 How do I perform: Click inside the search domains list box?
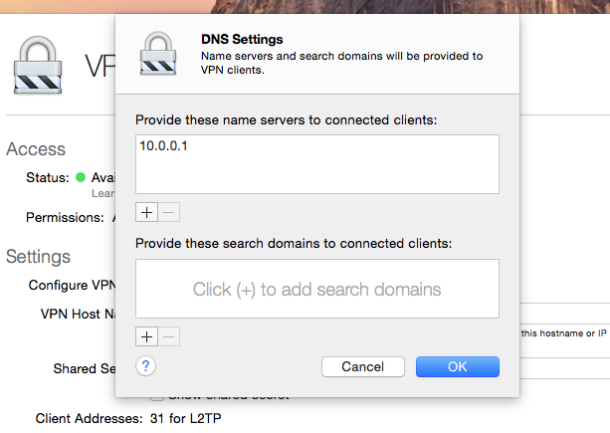[x=316, y=290]
